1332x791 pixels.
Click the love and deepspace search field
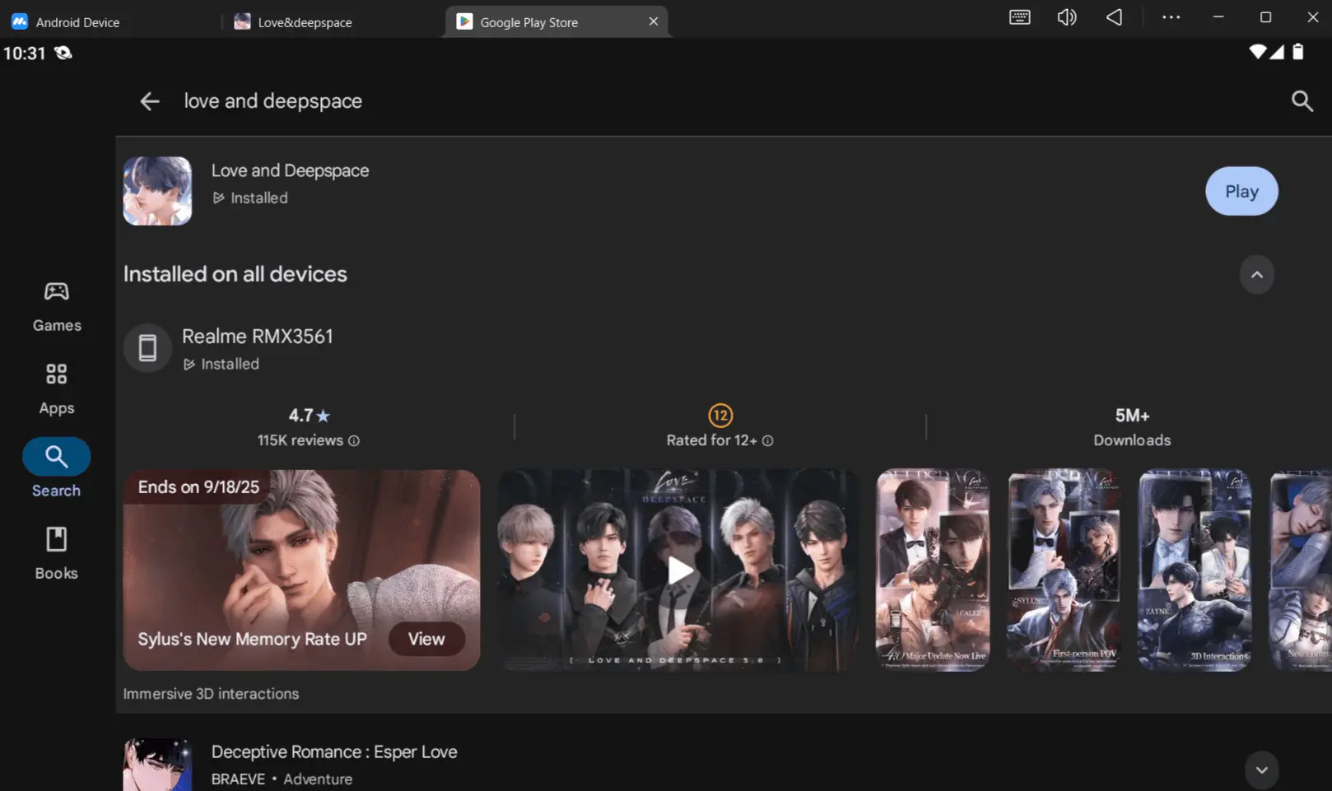(x=273, y=101)
